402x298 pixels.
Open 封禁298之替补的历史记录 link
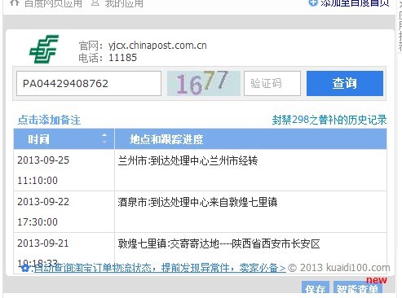329,120
